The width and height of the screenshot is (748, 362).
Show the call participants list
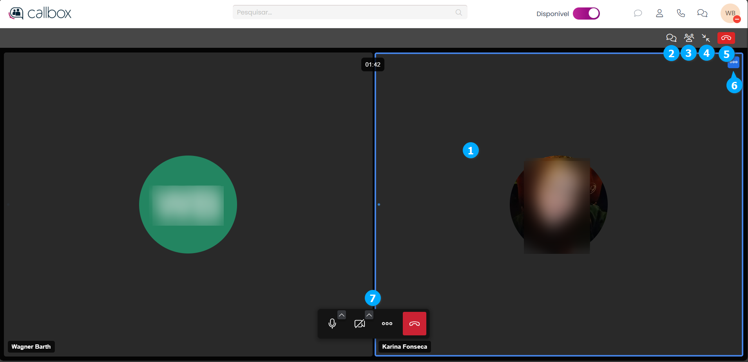tap(689, 38)
